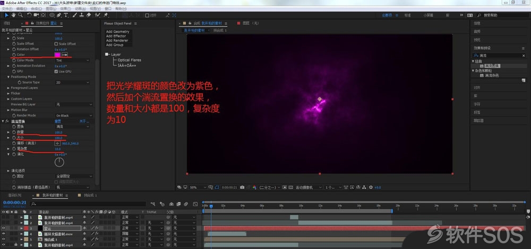Open the Source Type 2D dropdown
This screenshot has width=531, height=249.
click(72, 83)
